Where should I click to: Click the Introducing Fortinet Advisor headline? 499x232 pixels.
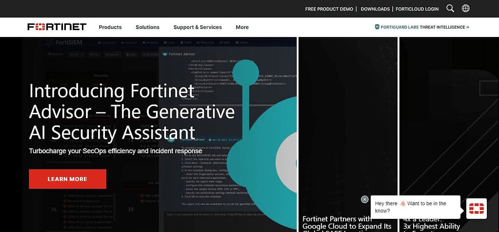(x=132, y=111)
